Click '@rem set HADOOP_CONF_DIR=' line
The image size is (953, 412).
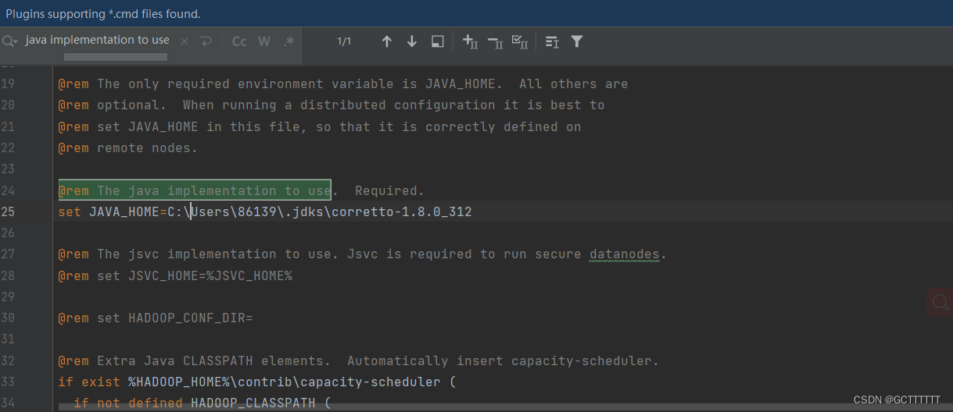coord(156,318)
